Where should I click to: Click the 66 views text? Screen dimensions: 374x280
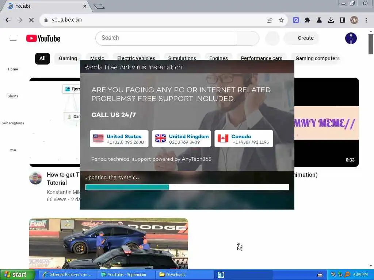57,199
